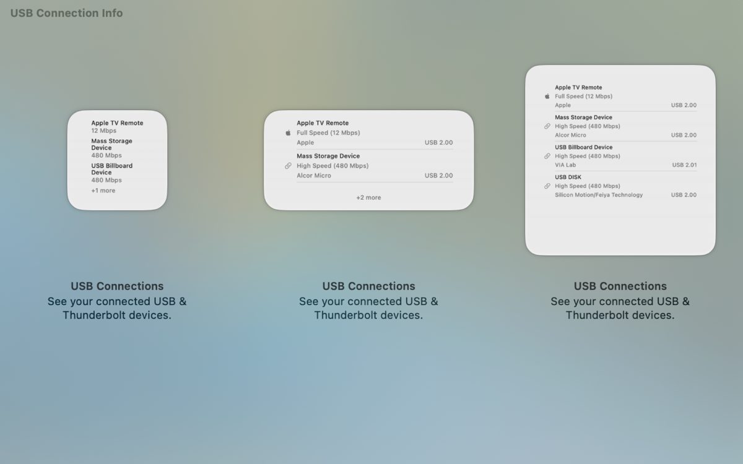Screen dimensions: 743x464
Task: Click 'Full Speed (12 Mbps)' in the large widget
Action: (584, 97)
